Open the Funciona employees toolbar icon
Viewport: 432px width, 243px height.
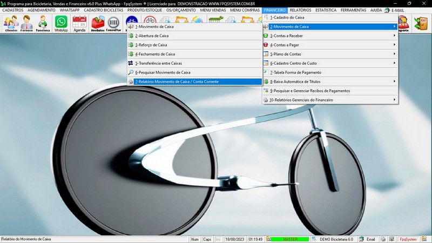click(43, 23)
